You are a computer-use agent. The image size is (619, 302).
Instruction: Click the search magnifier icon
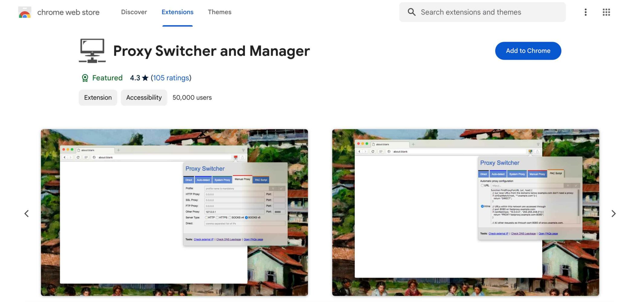(412, 12)
